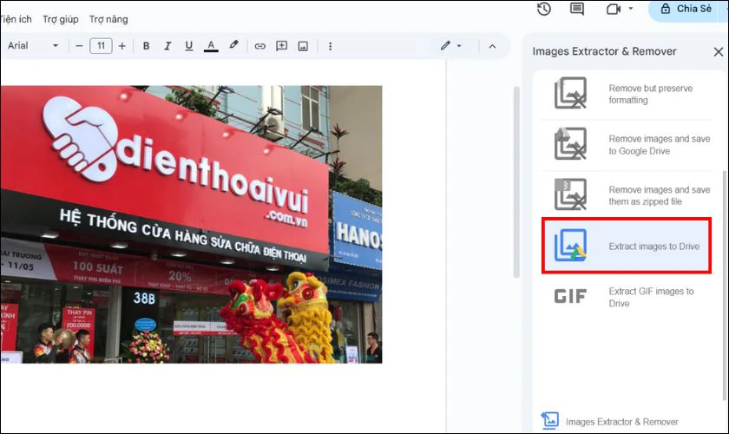This screenshot has height=434, width=729.
Task: Click the Chia sẻ share button
Action: [x=687, y=9]
